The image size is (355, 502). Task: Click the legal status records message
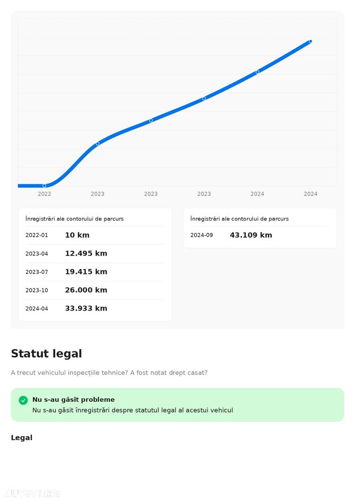(132, 410)
